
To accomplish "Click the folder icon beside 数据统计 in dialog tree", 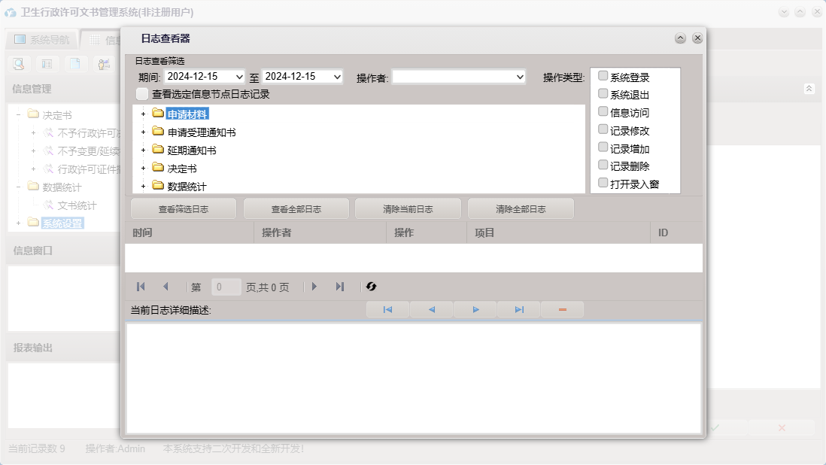I will (157, 185).
